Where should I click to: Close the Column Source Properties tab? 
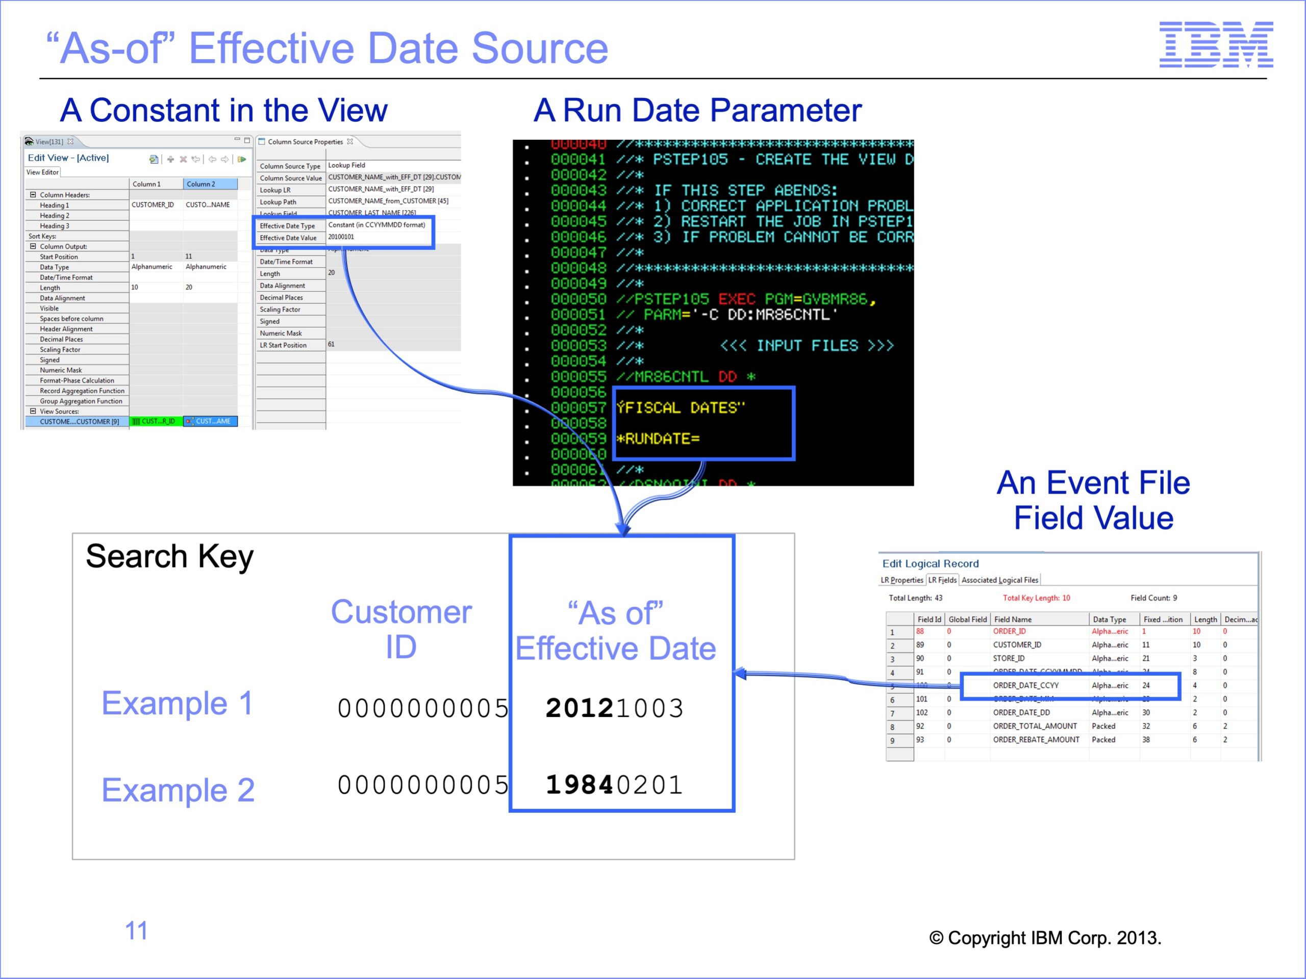point(350,142)
